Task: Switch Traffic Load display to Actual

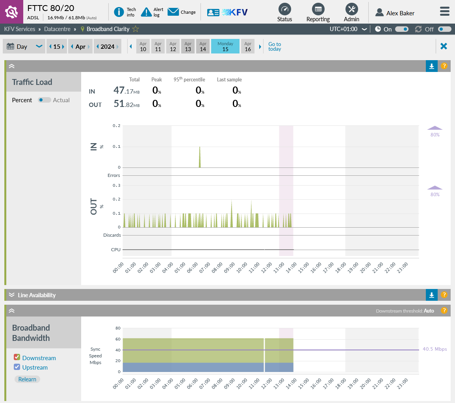Action: (45, 100)
